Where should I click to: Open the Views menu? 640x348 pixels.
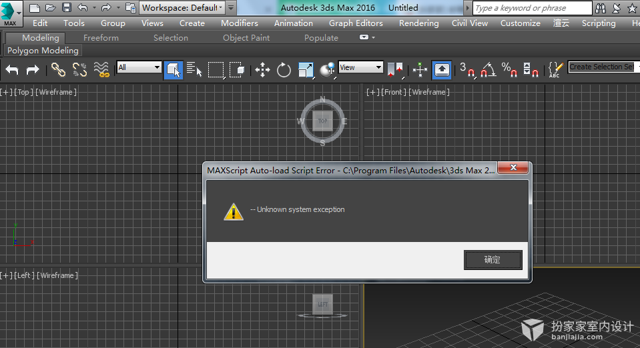click(x=152, y=23)
